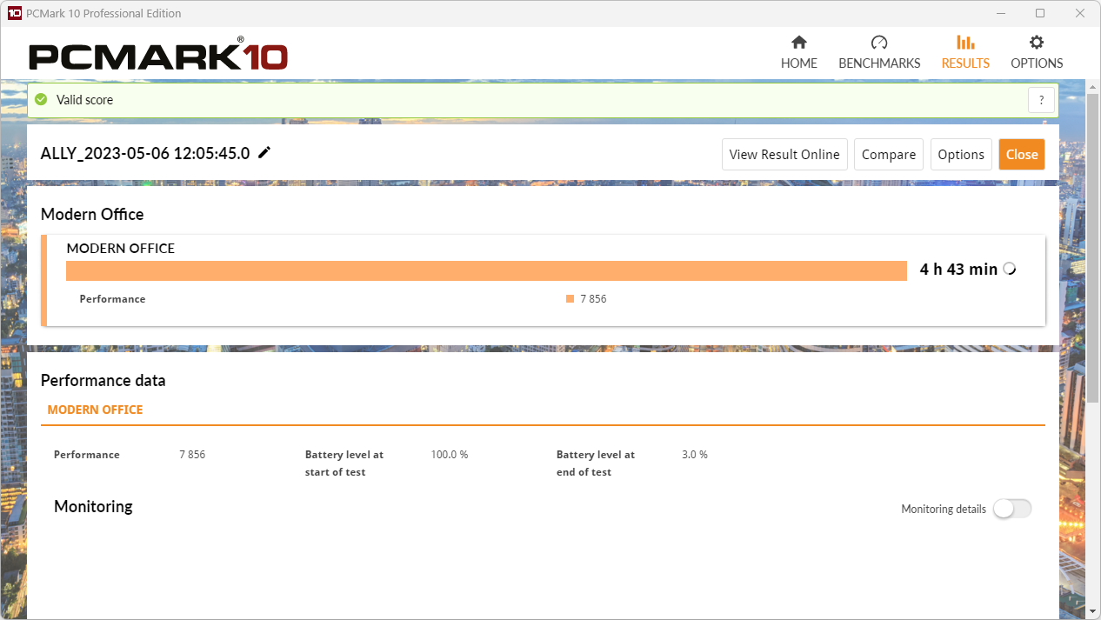Click the Performance data heading
Viewport: 1101px width, 620px height.
103,380
